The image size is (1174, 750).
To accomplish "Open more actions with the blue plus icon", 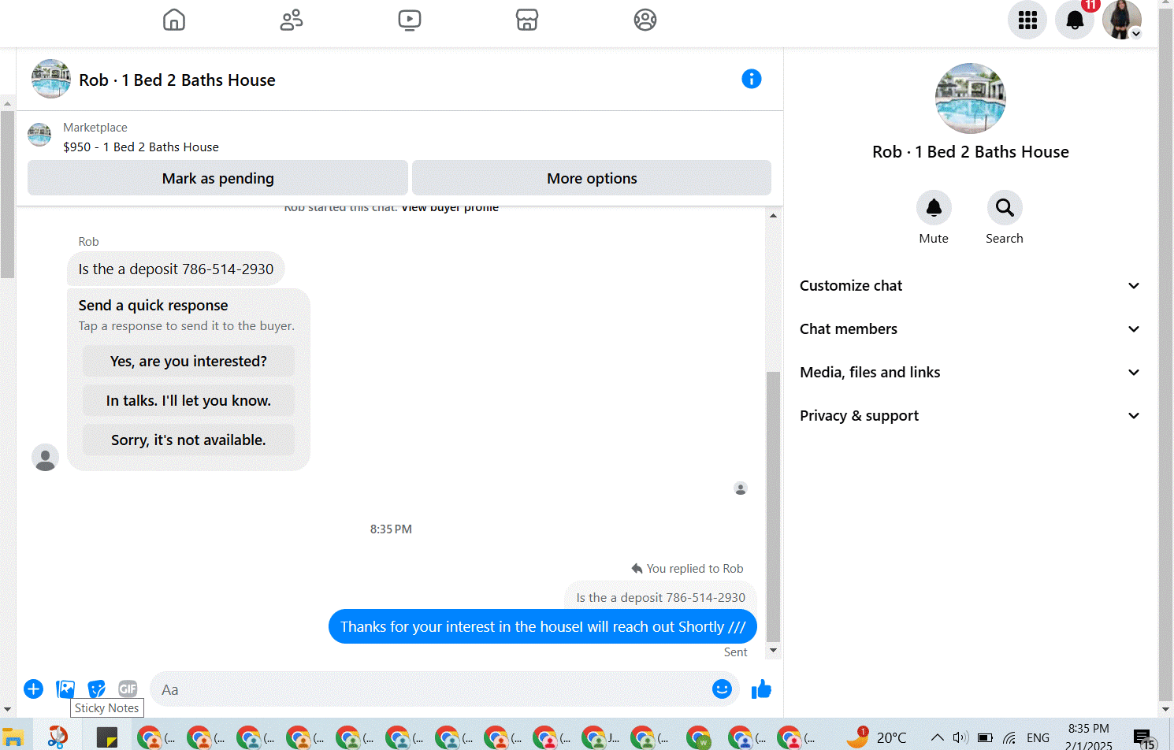I will [x=33, y=689].
